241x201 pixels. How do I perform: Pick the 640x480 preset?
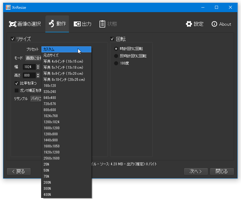pos(66,97)
